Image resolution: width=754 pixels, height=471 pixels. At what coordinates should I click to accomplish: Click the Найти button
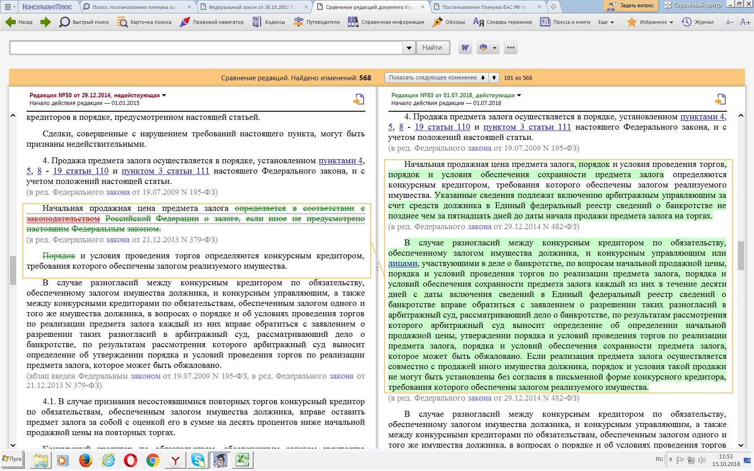432,48
